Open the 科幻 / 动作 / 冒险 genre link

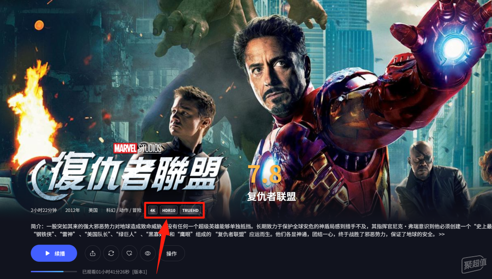(x=123, y=210)
